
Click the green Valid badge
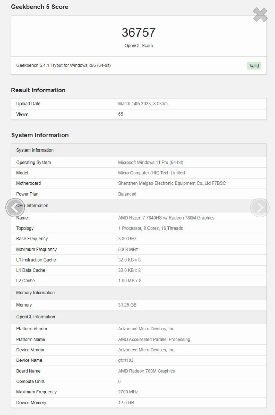[x=254, y=66]
